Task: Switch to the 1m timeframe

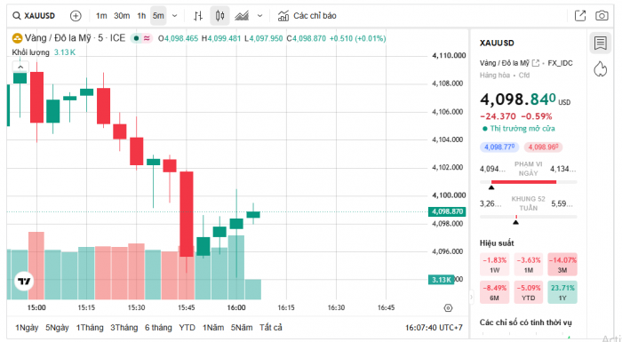Action: (101, 16)
